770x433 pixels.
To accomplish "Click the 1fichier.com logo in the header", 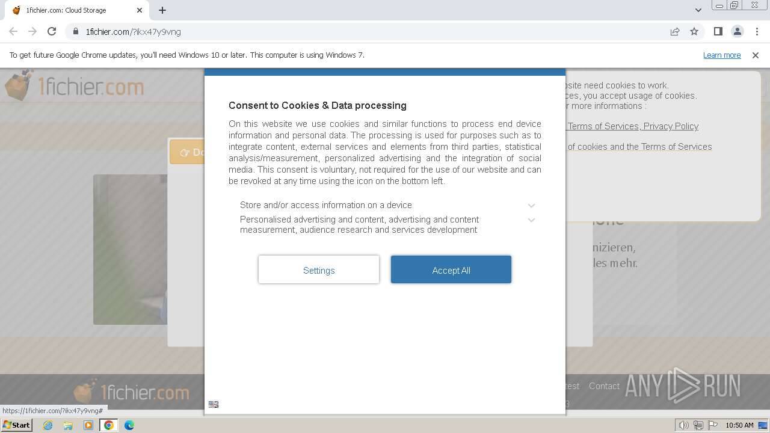I will coord(74,86).
